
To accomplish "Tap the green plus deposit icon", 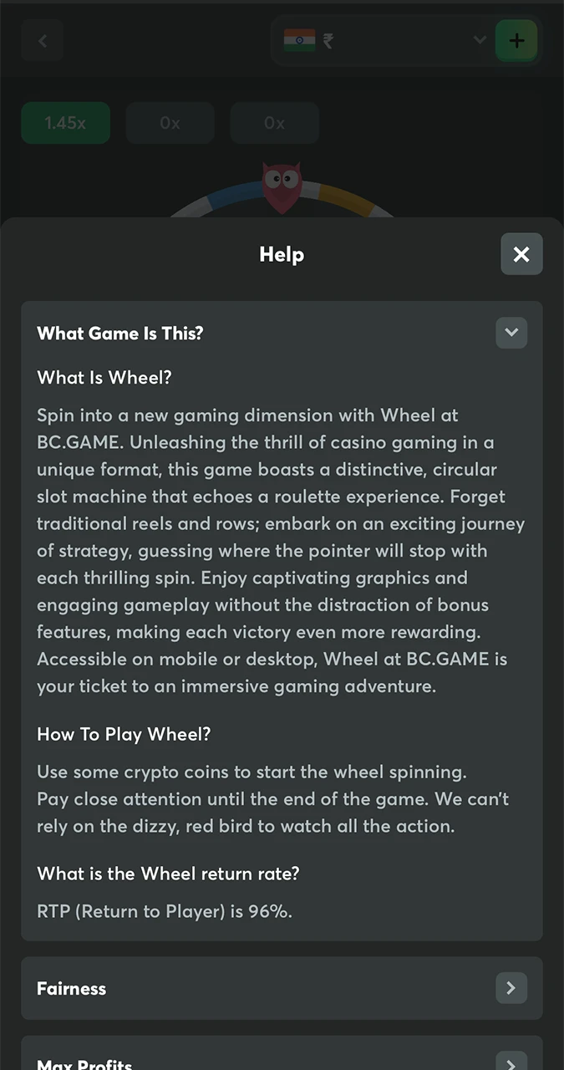I will click(x=516, y=40).
